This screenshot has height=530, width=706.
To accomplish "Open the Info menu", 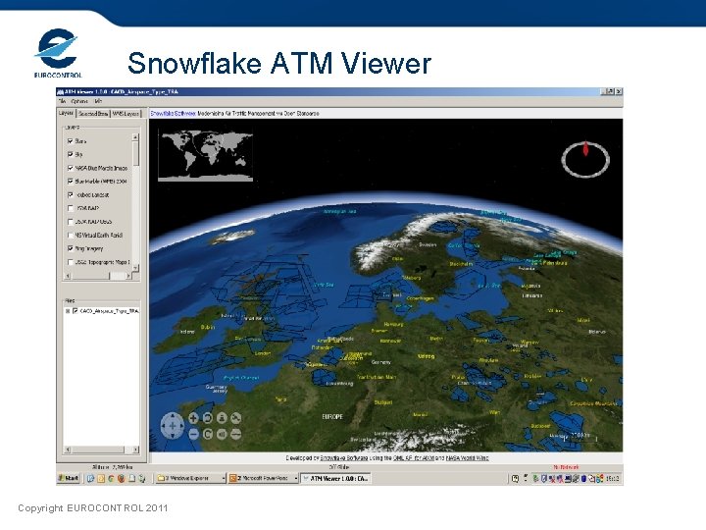I will click(98, 101).
